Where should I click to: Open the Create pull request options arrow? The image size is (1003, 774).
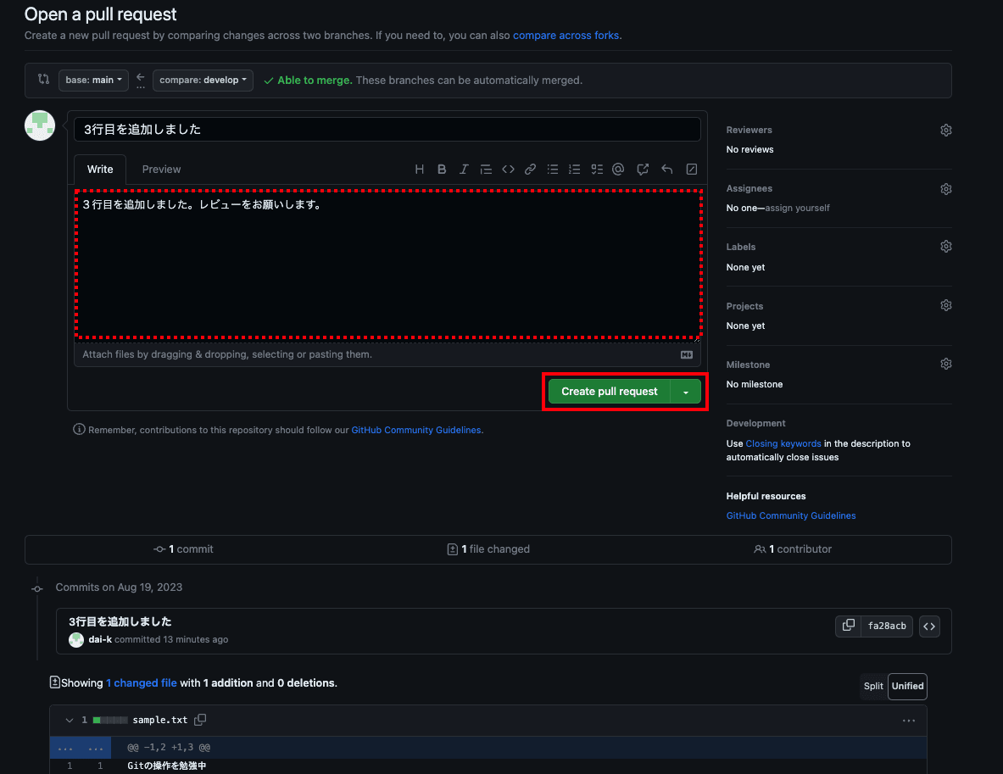coord(686,392)
